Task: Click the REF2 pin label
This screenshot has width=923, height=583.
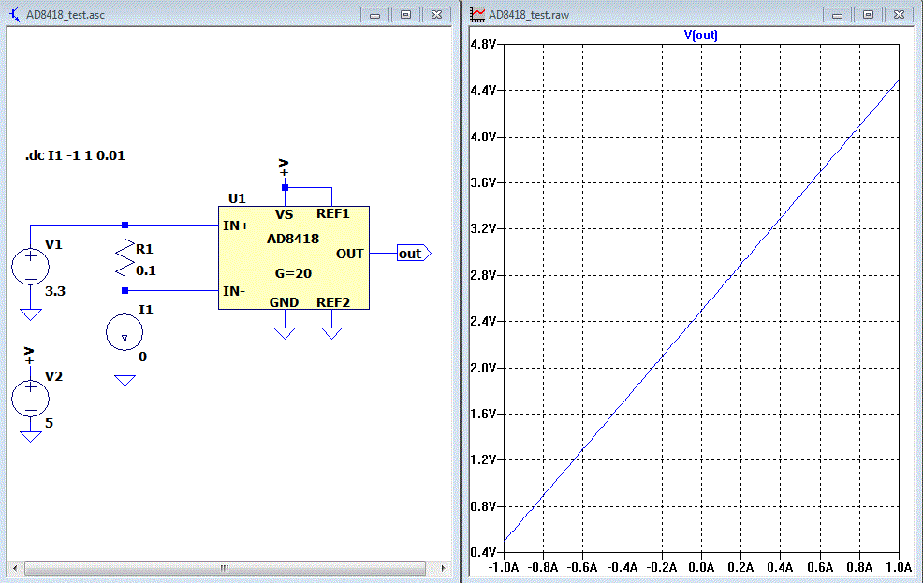Action: pyautogui.click(x=333, y=302)
